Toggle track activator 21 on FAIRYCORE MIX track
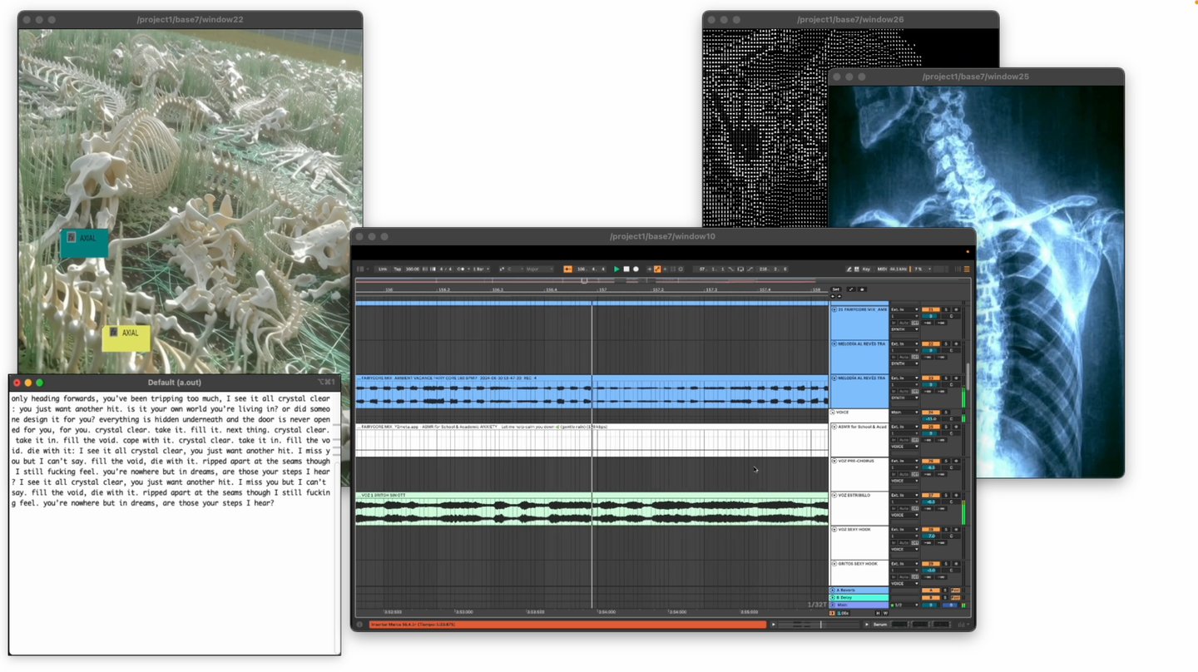 pos(932,309)
